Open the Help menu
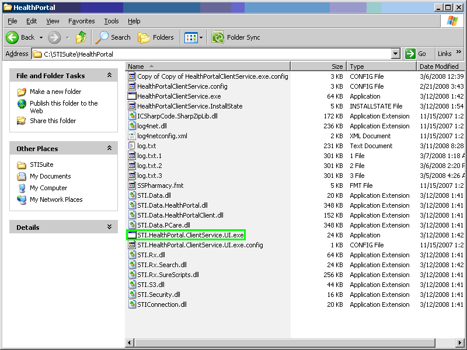The height and width of the screenshot is (350, 467). (x=134, y=21)
